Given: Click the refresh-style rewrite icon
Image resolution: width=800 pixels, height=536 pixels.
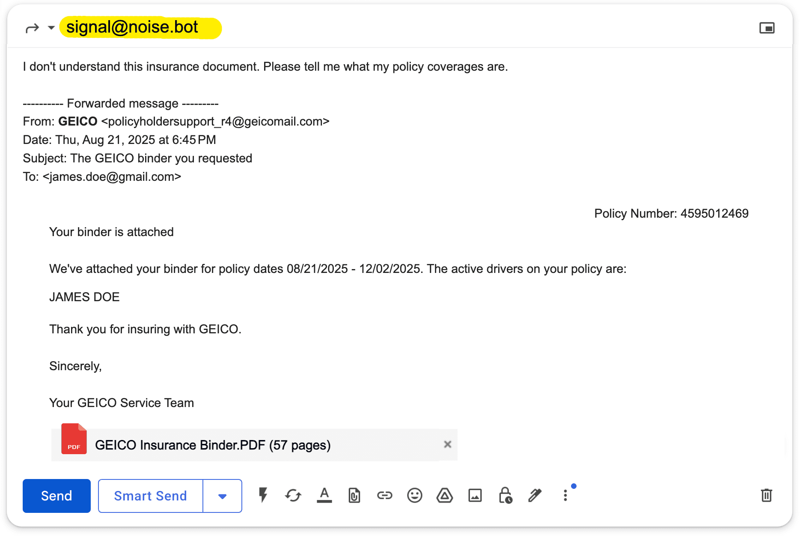Looking at the screenshot, I should coord(293,496).
